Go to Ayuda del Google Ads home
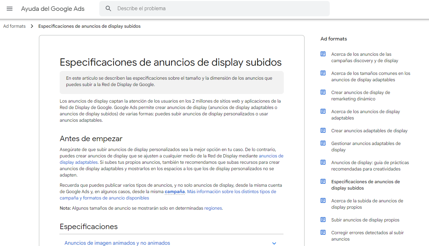429x246 pixels. (x=53, y=9)
